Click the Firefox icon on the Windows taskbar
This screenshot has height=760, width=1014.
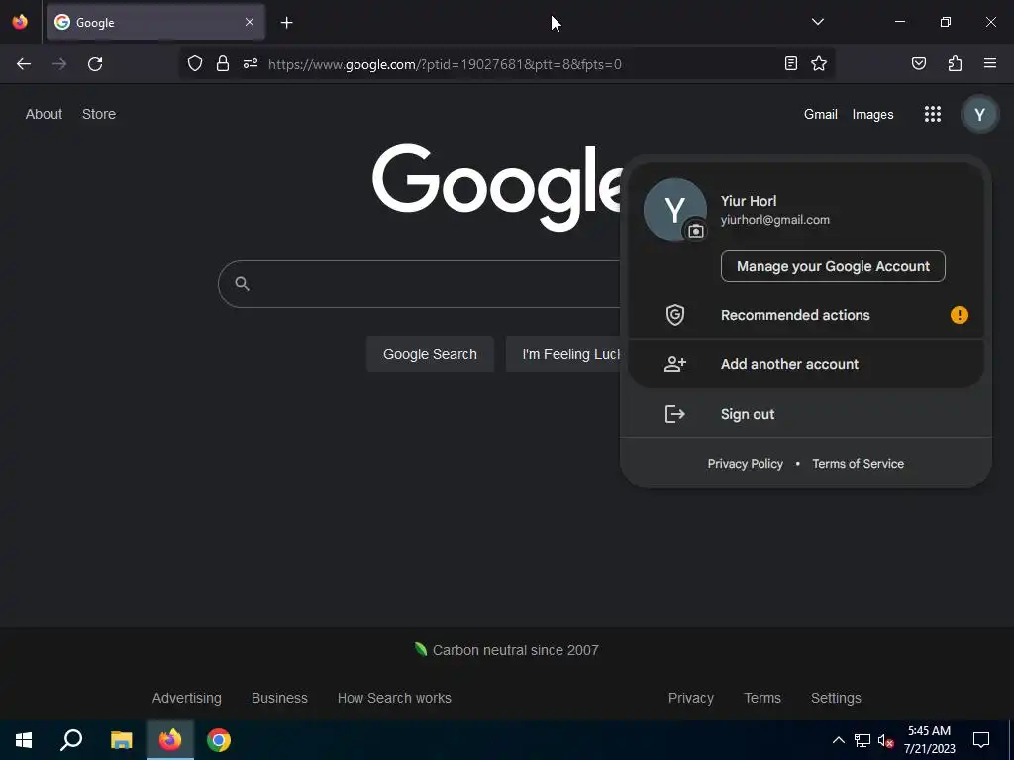pos(170,740)
